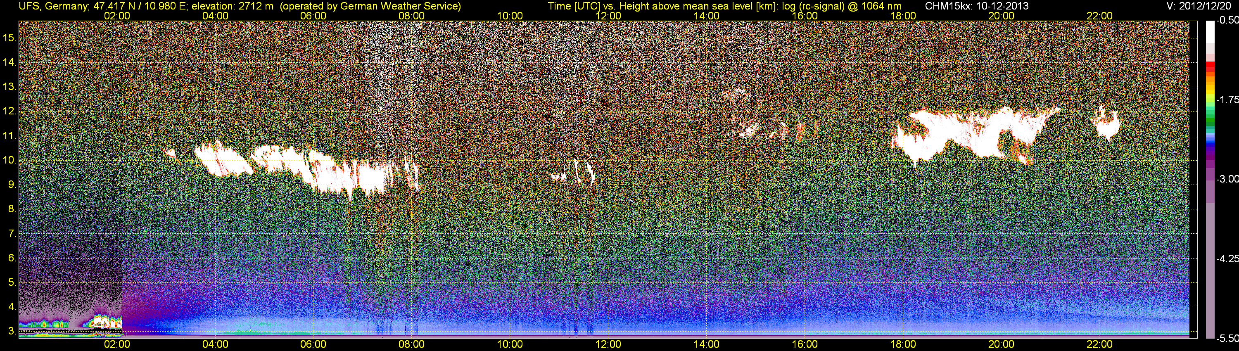Click the "20:00" label on the bottom time axis
Screen dimensions: 1239x351
pyautogui.click(x=1002, y=344)
